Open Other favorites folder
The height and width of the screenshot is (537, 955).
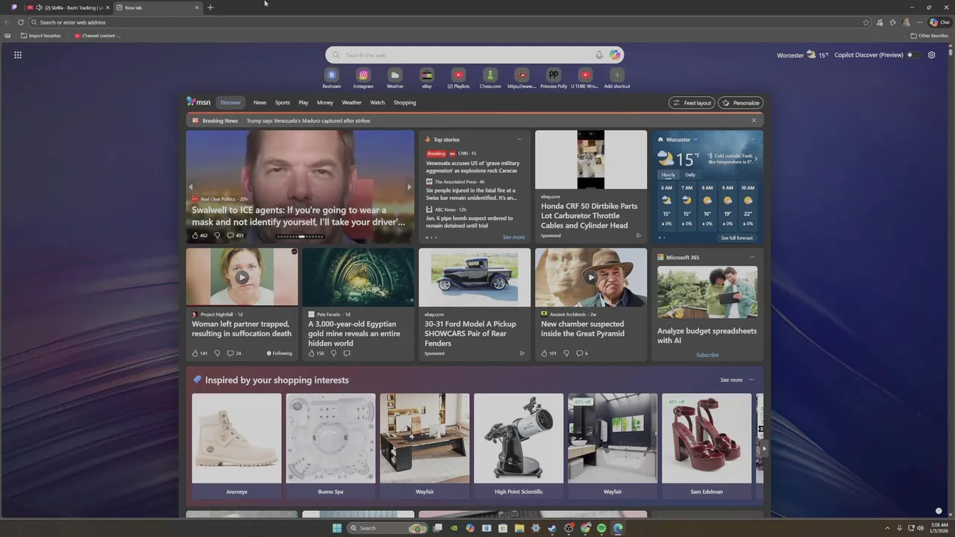coord(930,36)
